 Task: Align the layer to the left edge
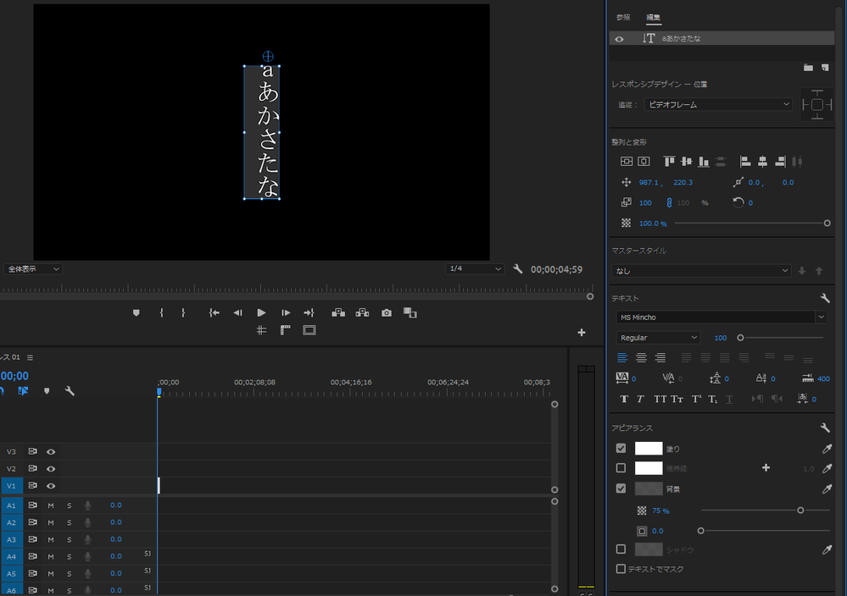pos(745,161)
